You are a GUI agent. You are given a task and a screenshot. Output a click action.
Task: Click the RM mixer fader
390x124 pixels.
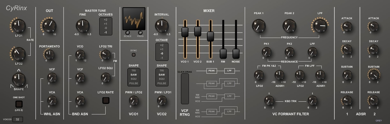223,53
